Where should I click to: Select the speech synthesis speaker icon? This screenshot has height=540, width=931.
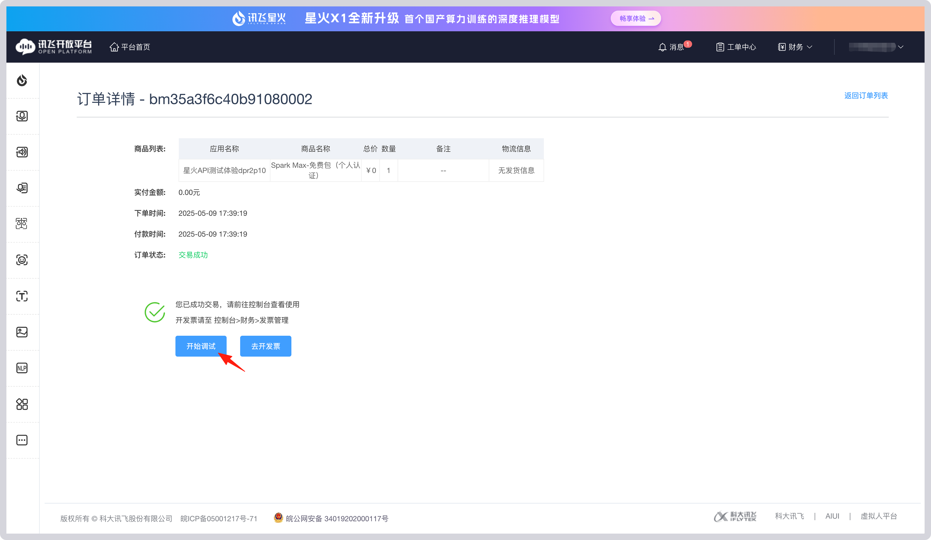tap(22, 152)
